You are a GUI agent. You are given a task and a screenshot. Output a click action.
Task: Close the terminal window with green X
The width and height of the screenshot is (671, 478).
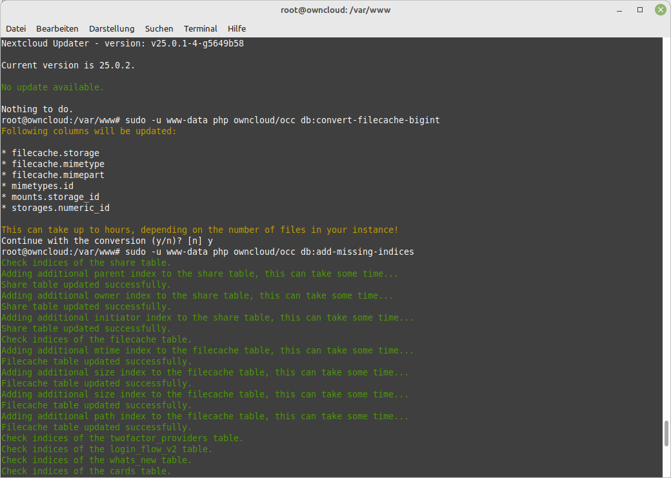click(x=660, y=10)
